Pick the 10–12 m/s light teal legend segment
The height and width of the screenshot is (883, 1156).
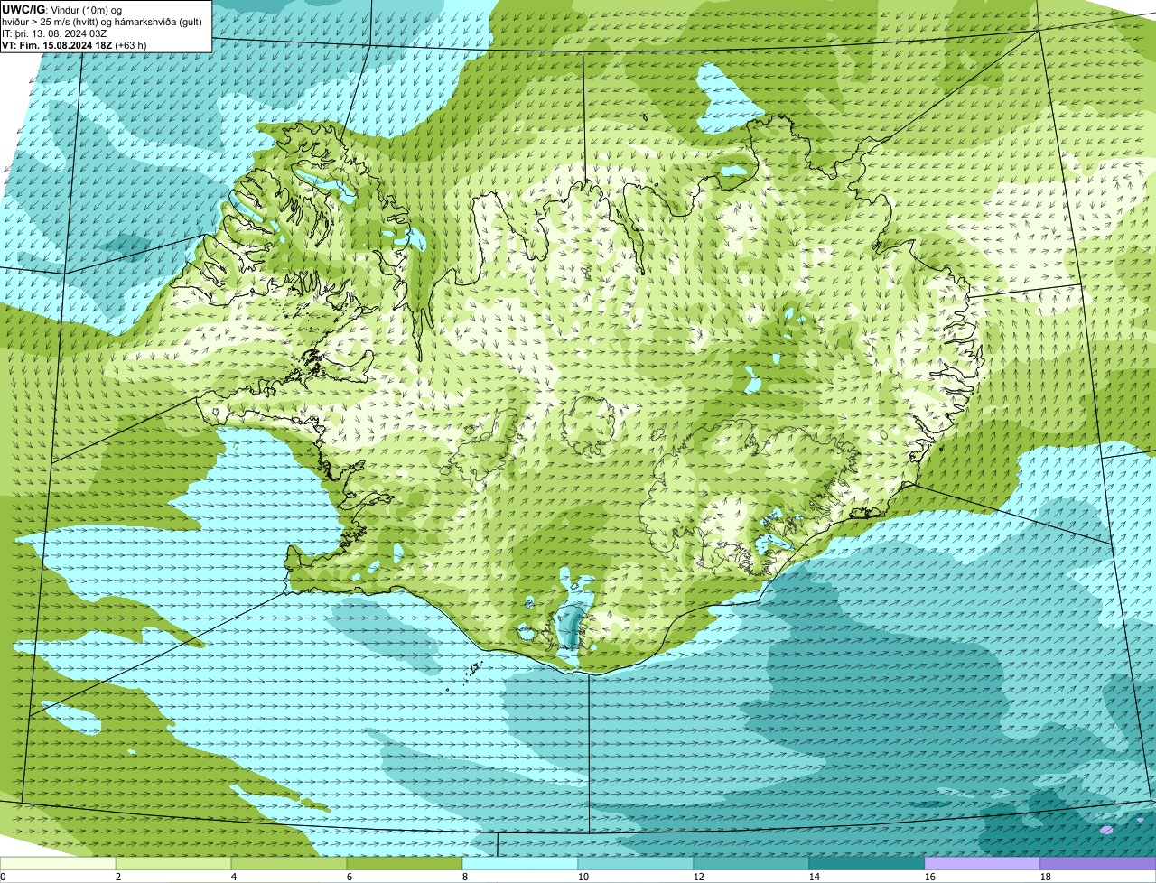point(636,864)
